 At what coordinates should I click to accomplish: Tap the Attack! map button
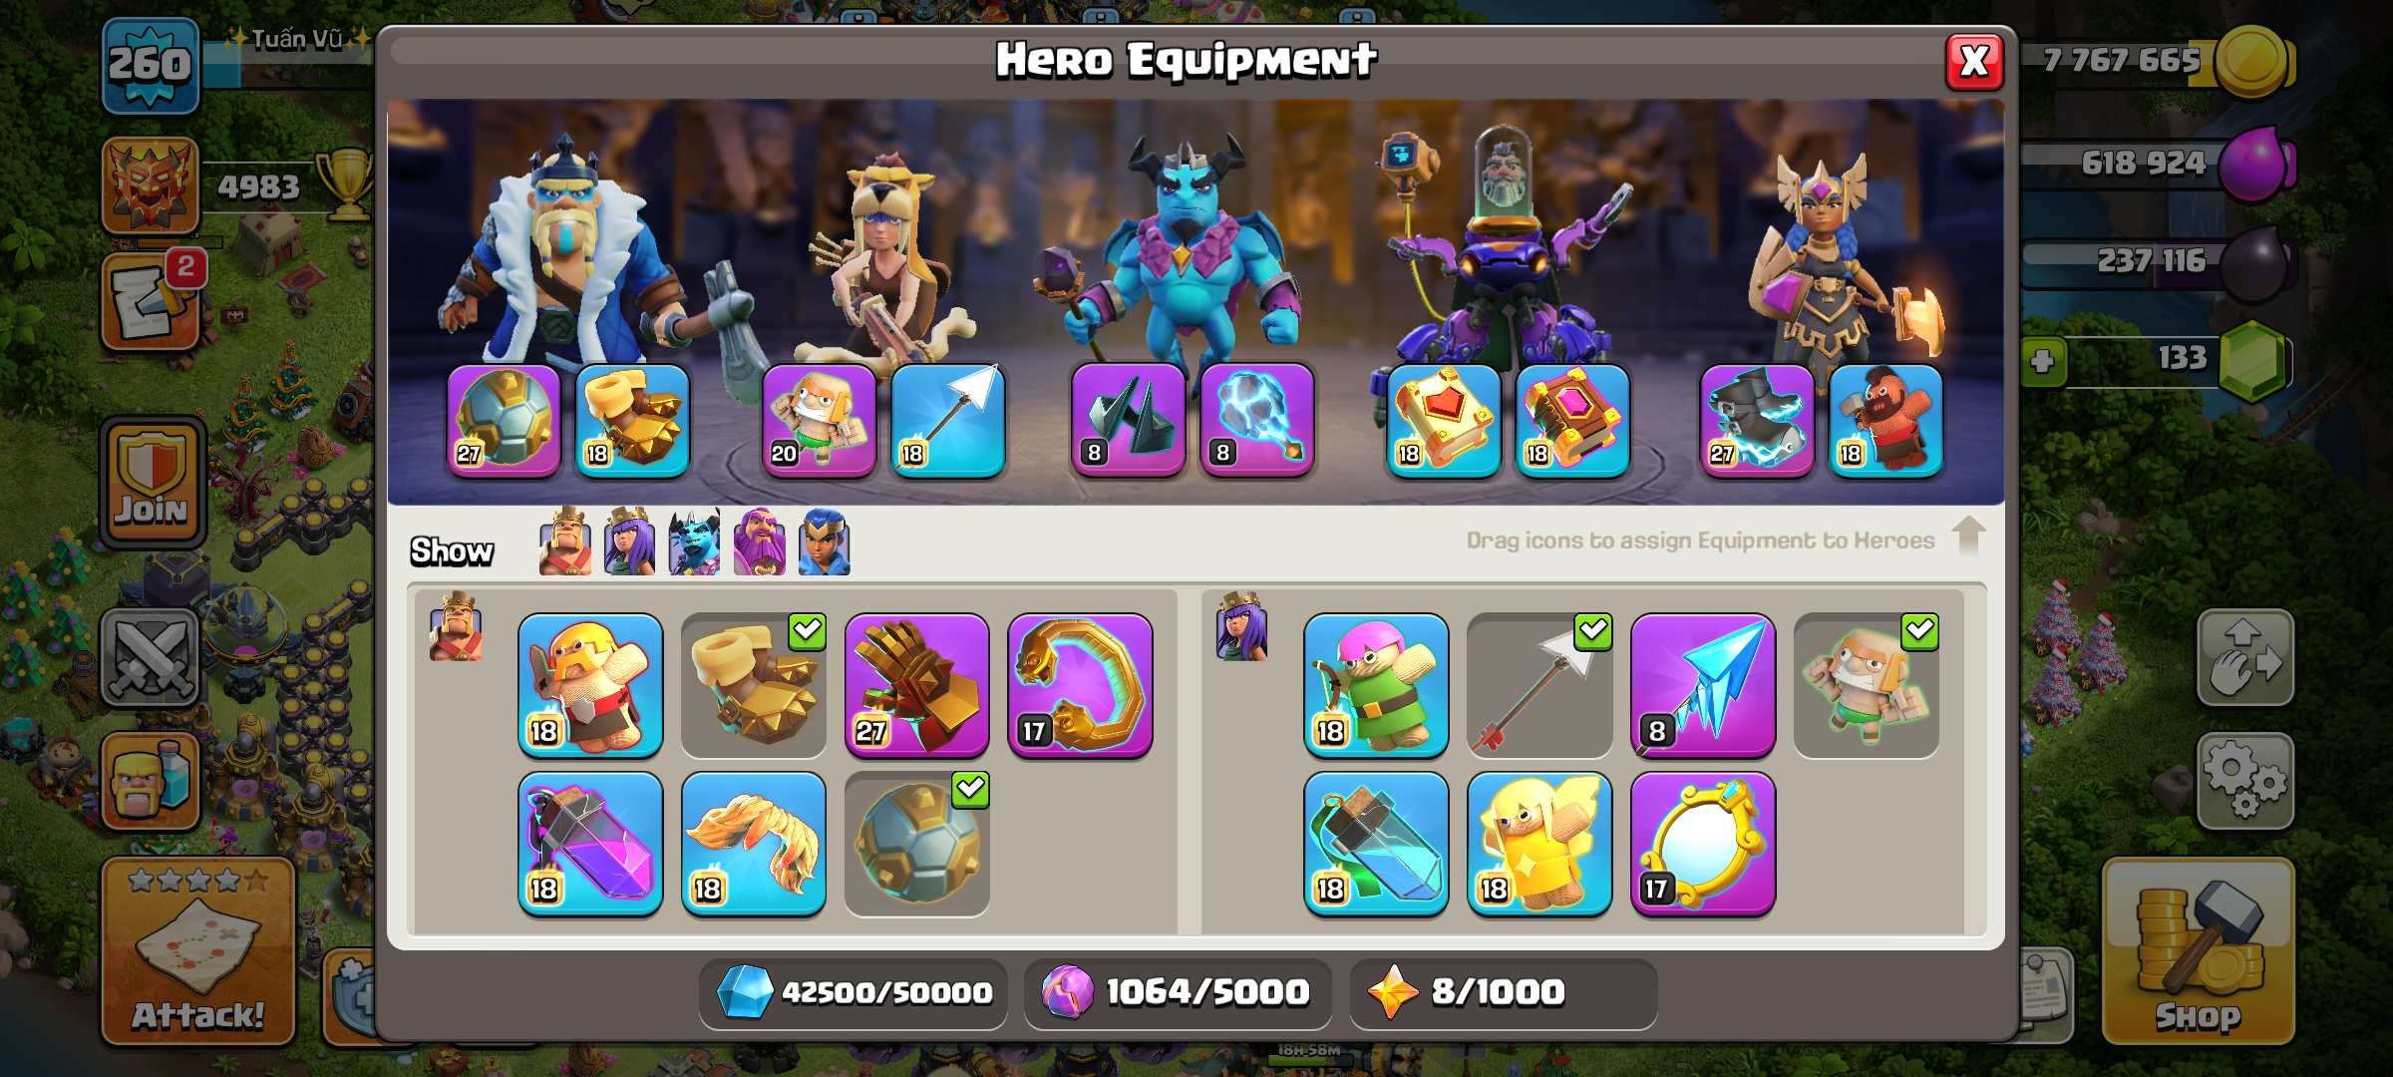pyautogui.click(x=198, y=951)
